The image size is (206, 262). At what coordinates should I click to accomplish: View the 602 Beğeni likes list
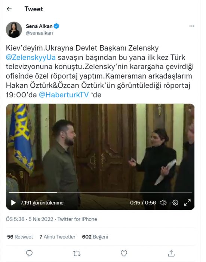(x=95, y=237)
